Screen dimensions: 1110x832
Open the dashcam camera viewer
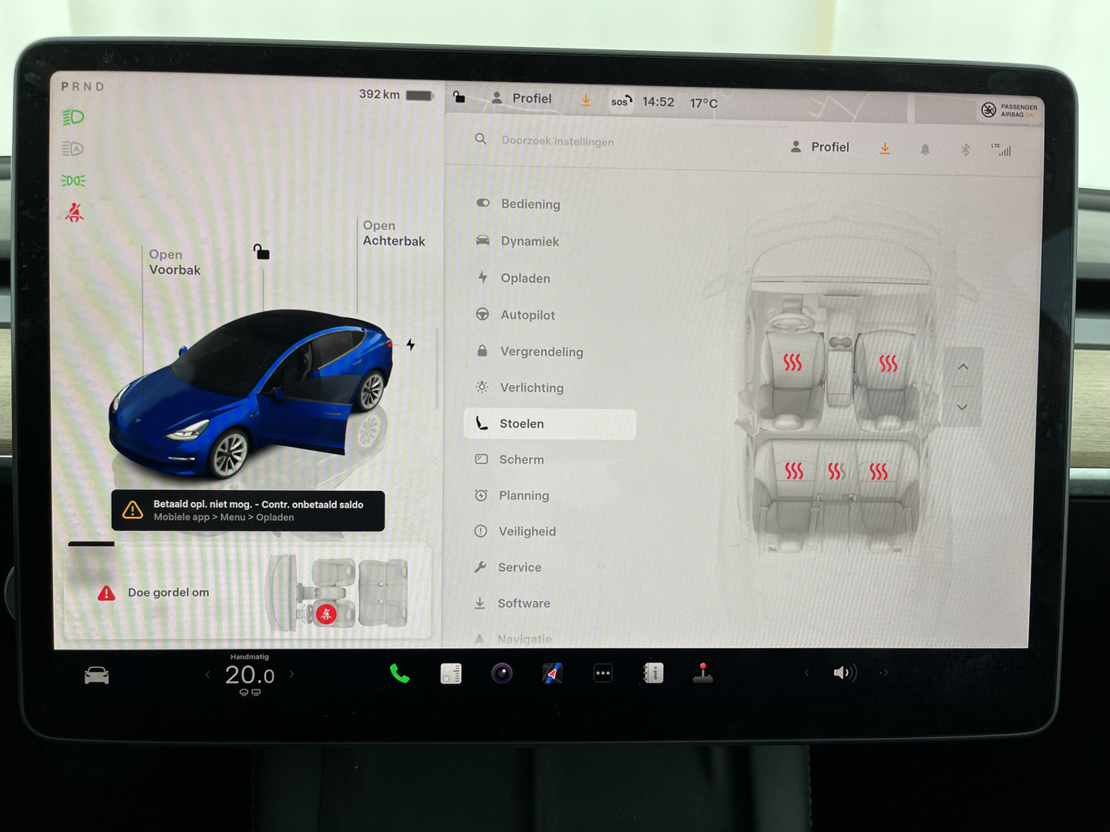point(502,673)
